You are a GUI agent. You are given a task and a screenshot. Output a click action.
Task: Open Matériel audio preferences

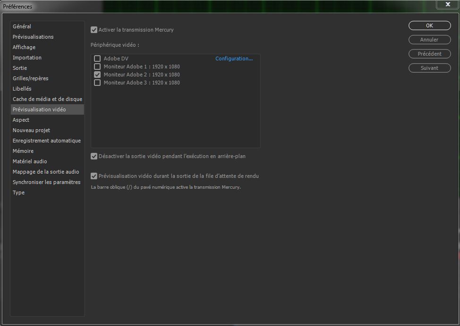(x=30, y=161)
